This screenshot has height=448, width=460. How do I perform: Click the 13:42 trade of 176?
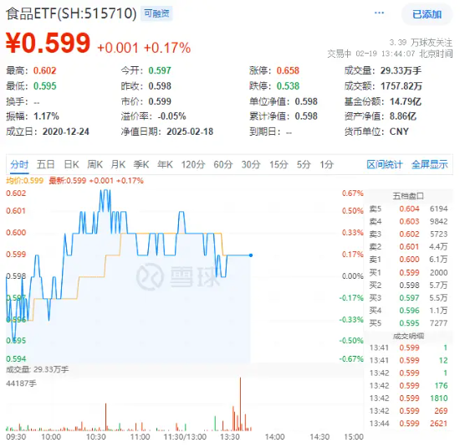(x=408, y=385)
